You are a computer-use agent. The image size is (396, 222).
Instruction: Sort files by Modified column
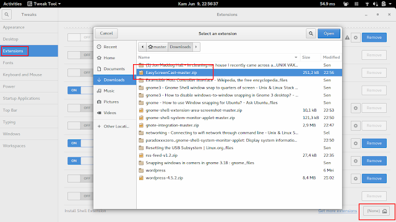click(x=332, y=57)
